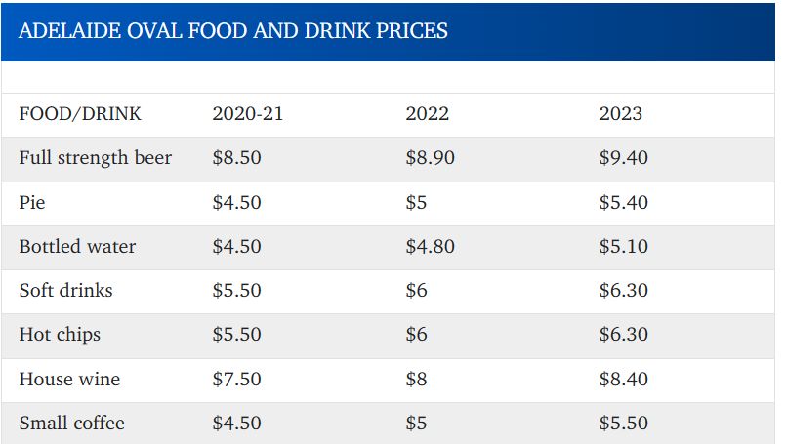Viewport: 786px width, 444px height.
Task: Select the $5.40 pie price for 2023
Action: (x=624, y=203)
